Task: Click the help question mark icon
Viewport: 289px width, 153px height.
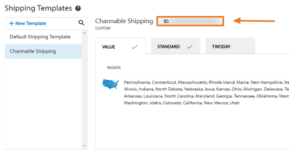Action: point(78,8)
